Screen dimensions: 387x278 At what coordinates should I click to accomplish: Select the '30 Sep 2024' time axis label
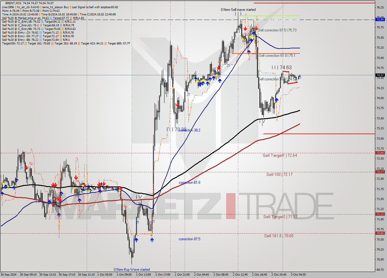click(9, 275)
